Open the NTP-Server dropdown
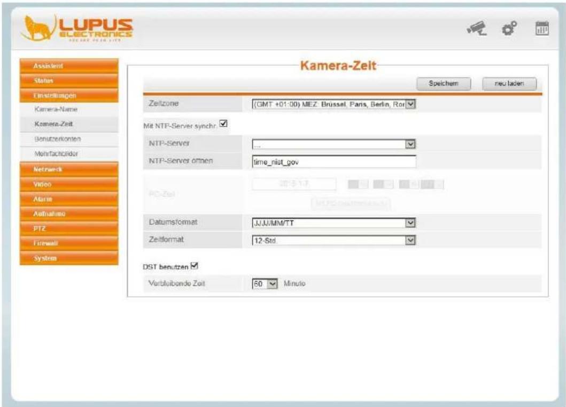Screen dimensions: 566x407 tap(334, 144)
